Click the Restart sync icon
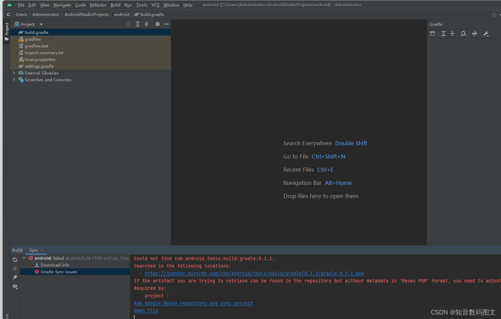 click(15, 260)
